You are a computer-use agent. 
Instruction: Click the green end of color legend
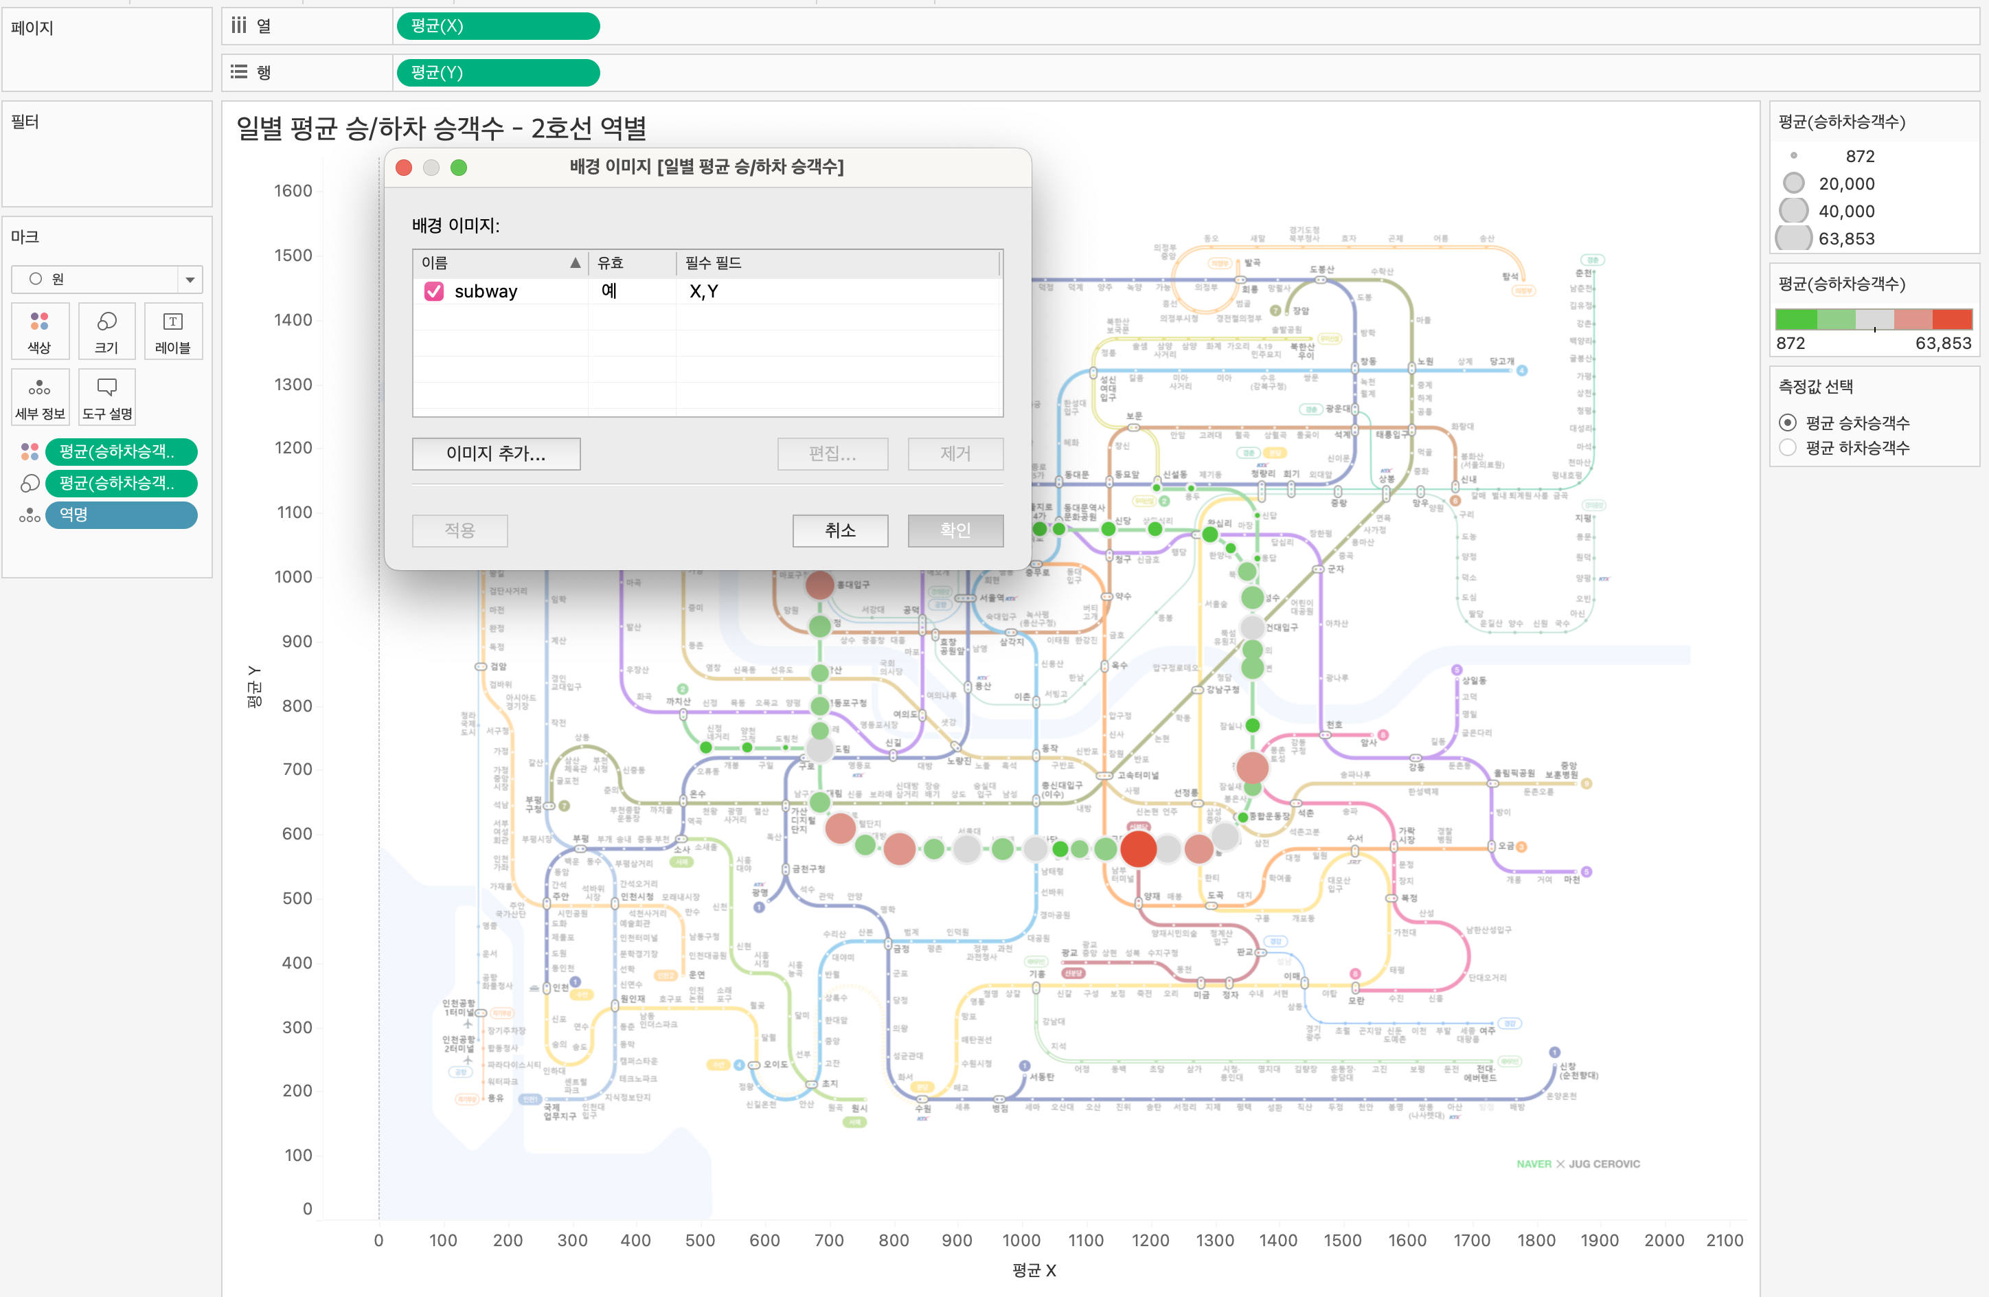[x=1795, y=319]
